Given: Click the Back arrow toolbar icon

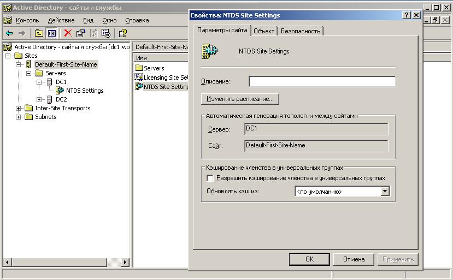Looking at the screenshot, I should (9, 33).
